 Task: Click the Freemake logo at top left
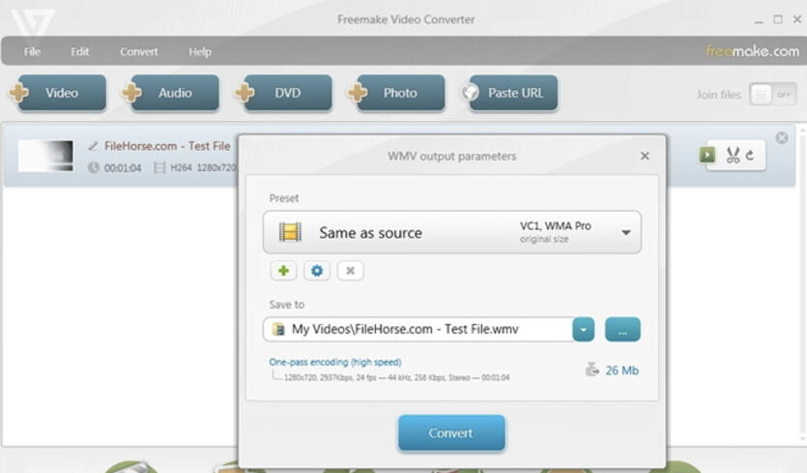pos(32,25)
